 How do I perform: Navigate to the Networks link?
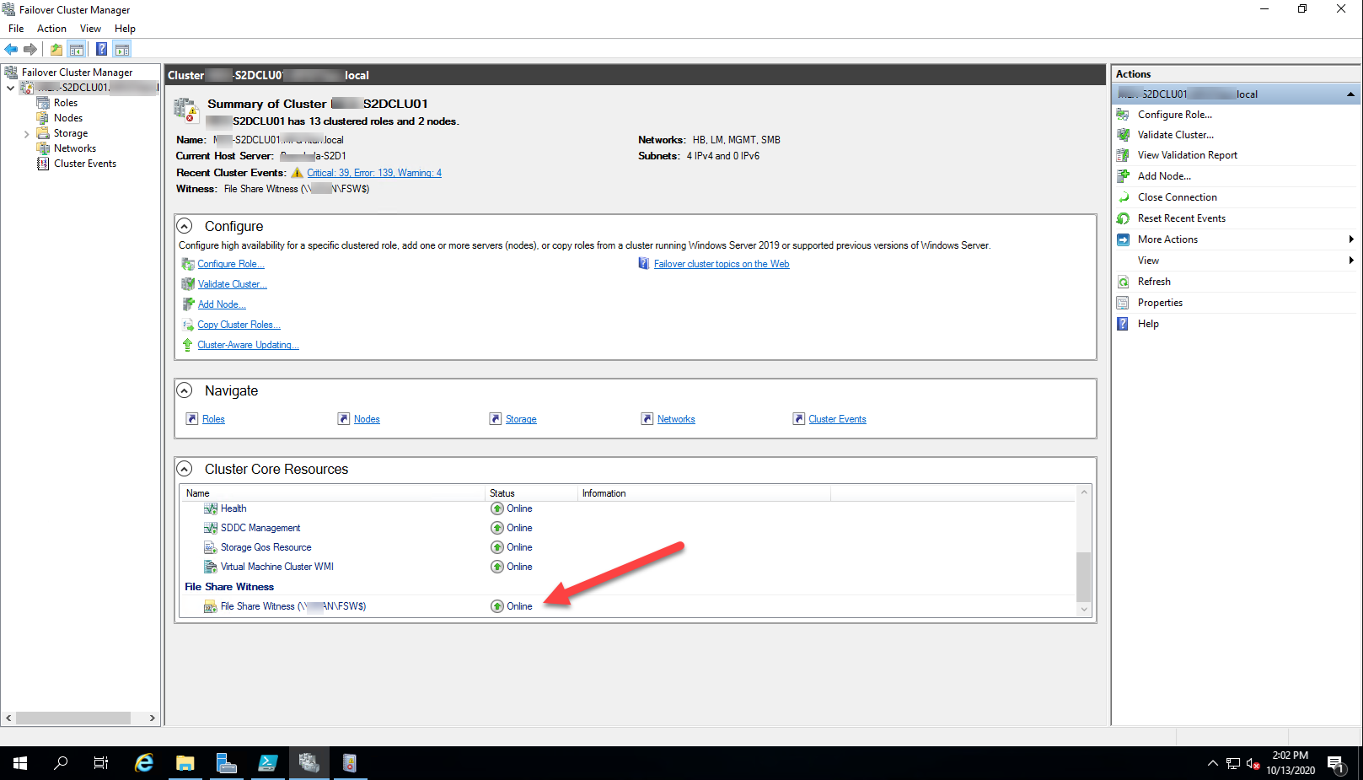[x=676, y=419]
